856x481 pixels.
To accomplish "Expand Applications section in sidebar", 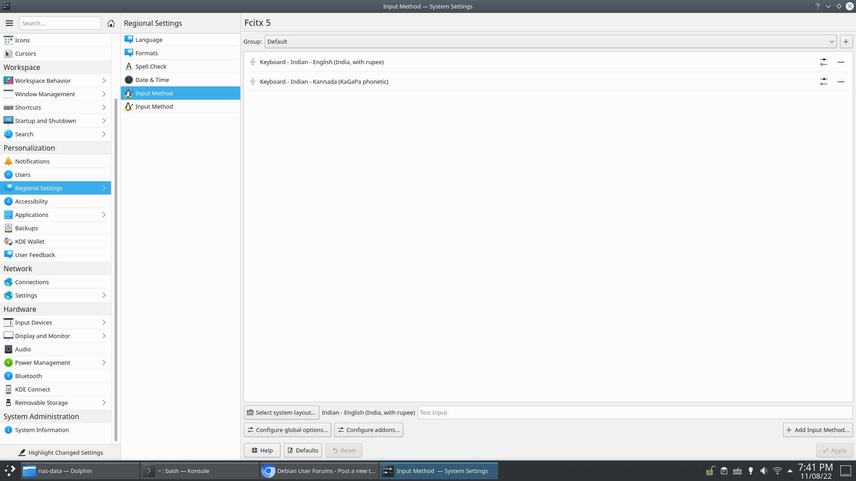I will point(104,214).
